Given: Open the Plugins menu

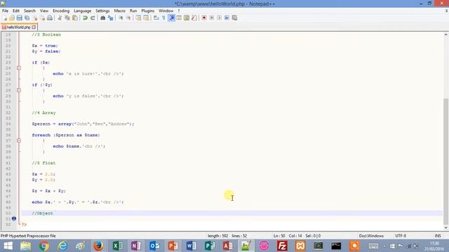Looking at the screenshot, I should pos(148,11).
